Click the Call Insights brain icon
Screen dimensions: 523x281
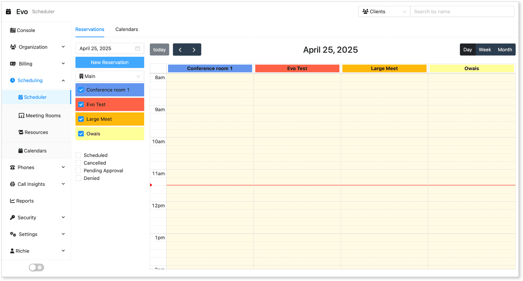coord(13,184)
